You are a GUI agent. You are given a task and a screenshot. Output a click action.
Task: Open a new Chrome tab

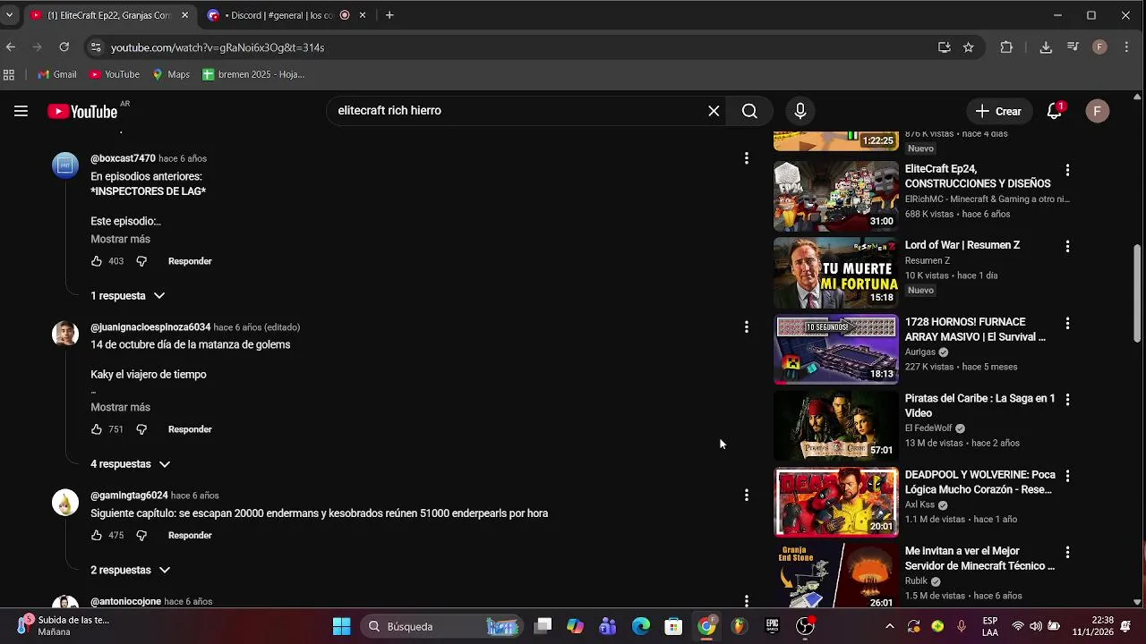[389, 15]
